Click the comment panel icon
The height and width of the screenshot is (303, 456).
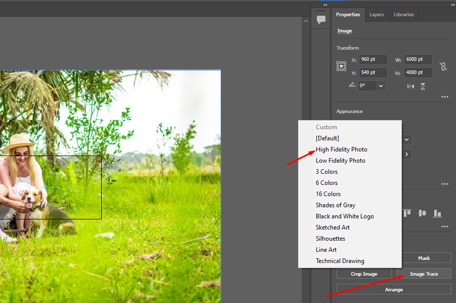click(x=320, y=20)
